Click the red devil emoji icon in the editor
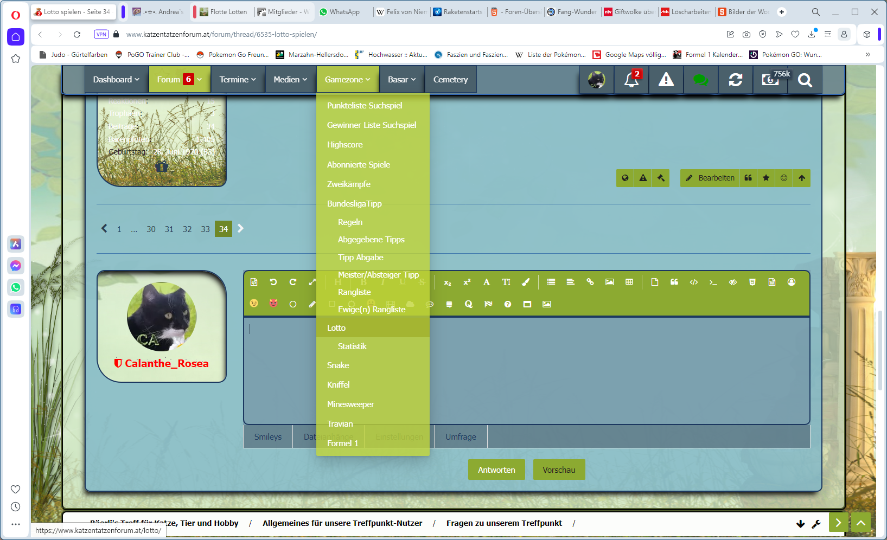The image size is (887, 540). [273, 304]
